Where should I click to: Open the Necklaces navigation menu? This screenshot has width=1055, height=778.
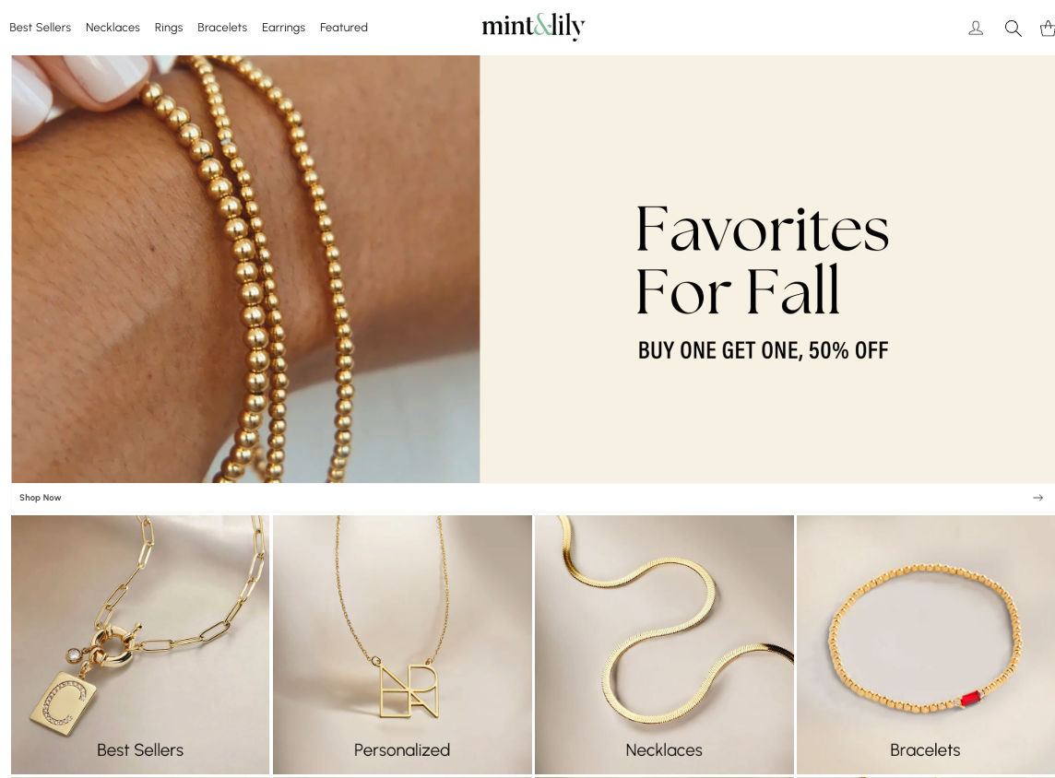pyautogui.click(x=113, y=28)
